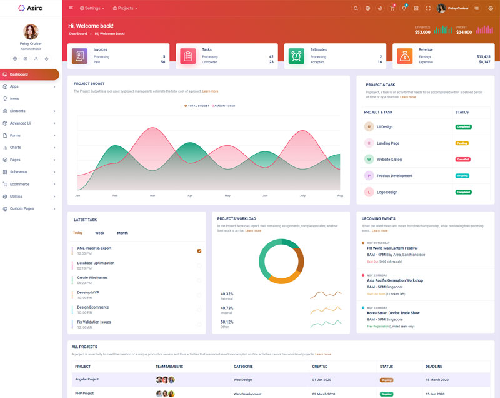This screenshot has width=500, height=398.
Task: Open notifications bell in top bar
Action: (404, 8)
